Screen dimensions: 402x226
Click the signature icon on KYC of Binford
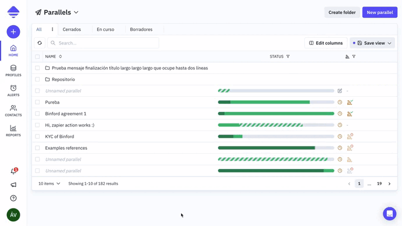pyautogui.click(x=350, y=136)
